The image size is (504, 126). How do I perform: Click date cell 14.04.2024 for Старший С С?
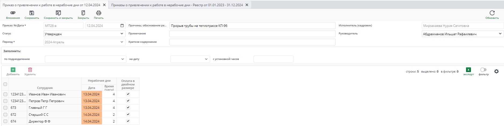91,115
